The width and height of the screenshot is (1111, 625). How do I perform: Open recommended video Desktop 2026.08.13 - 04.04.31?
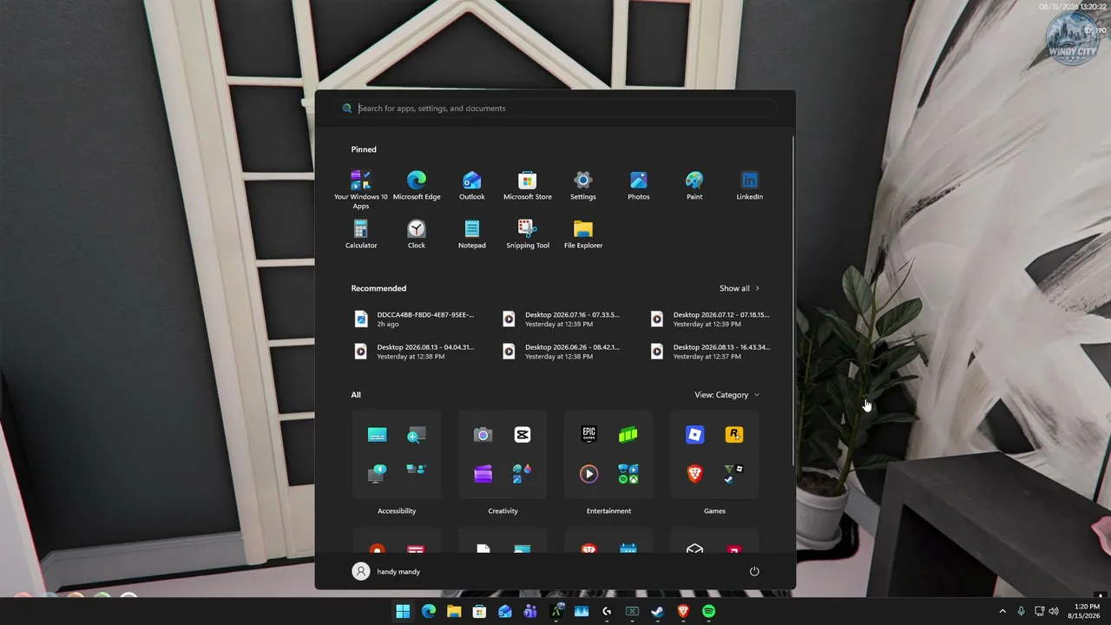[415, 352]
